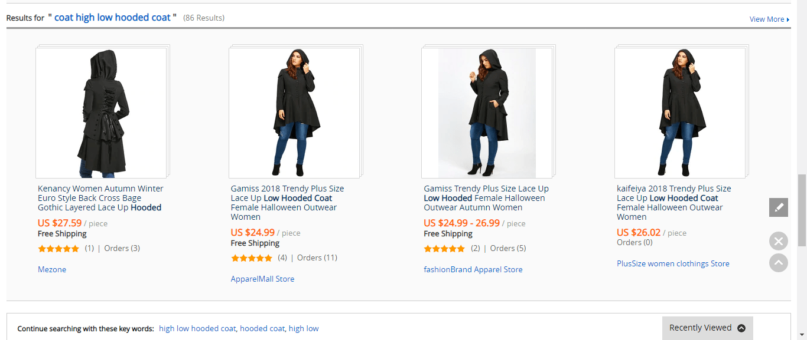The image size is (807, 340).
Task: Open View More results link
Action: point(769,19)
